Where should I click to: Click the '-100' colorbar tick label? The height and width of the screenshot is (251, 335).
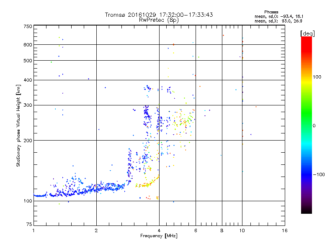tap(319, 174)
